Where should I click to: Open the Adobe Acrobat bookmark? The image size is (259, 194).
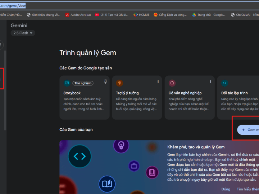[78, 15]
